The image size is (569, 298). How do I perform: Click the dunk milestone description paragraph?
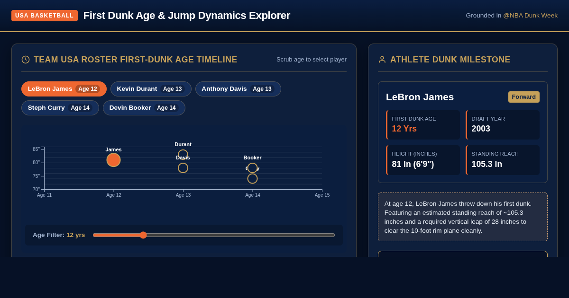coord(463,217)
